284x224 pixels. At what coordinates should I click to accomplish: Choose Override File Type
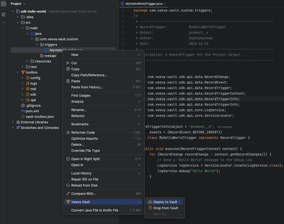point(103,151)
